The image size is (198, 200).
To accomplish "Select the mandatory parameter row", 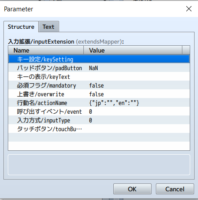I will 99,85.
